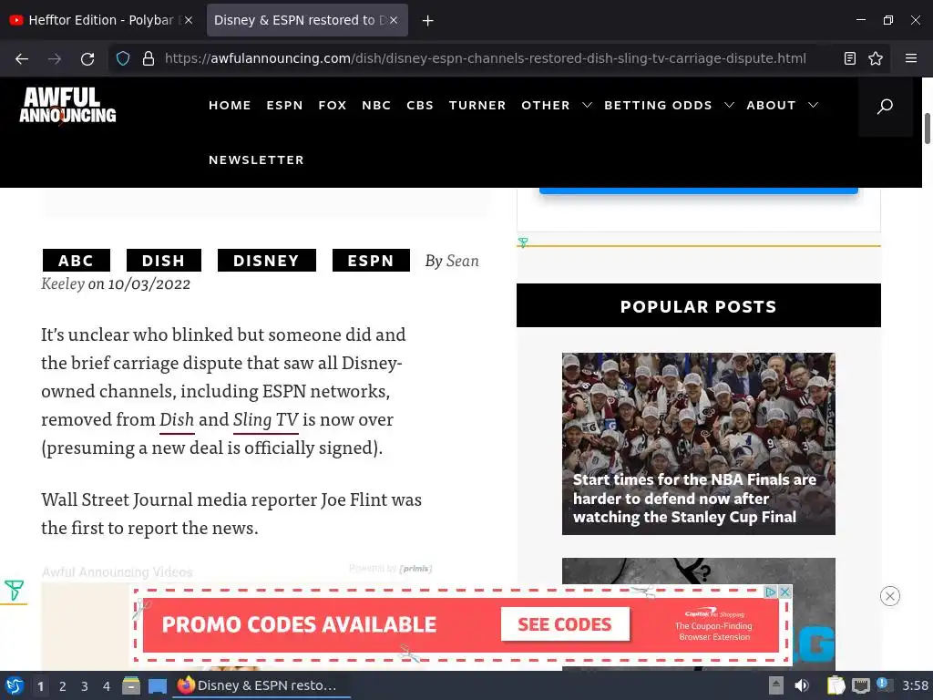Expand the ABOUT dropdown chevron
Screen dimensions: 933x700
pyautogui.click(x=813, y=106)
